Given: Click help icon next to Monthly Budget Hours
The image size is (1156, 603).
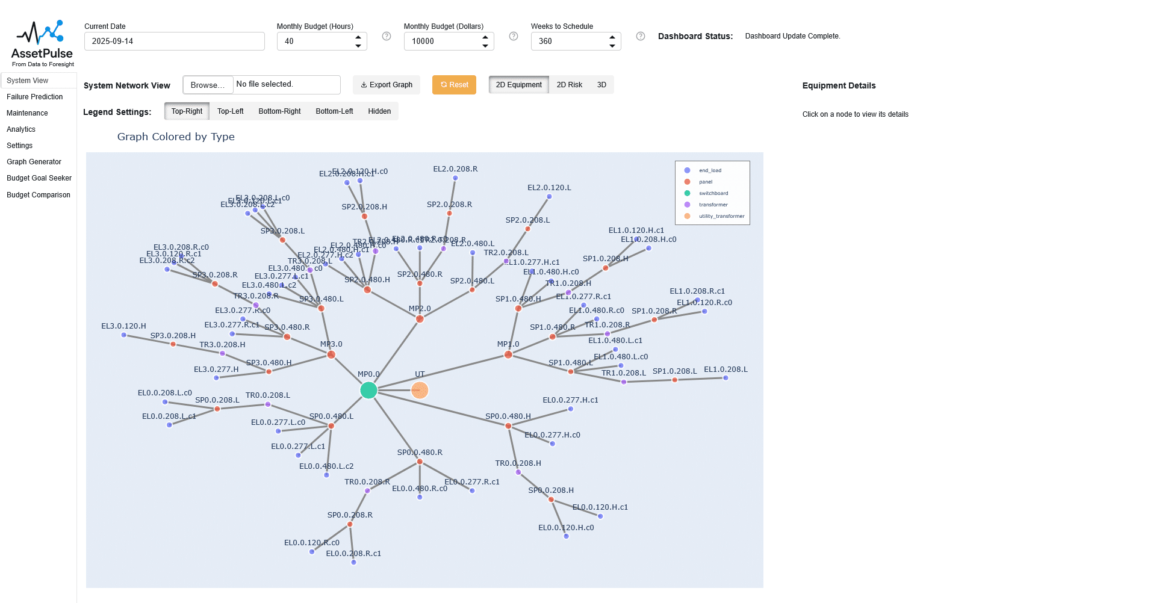Looking at the screenshot, I should 387,36.
